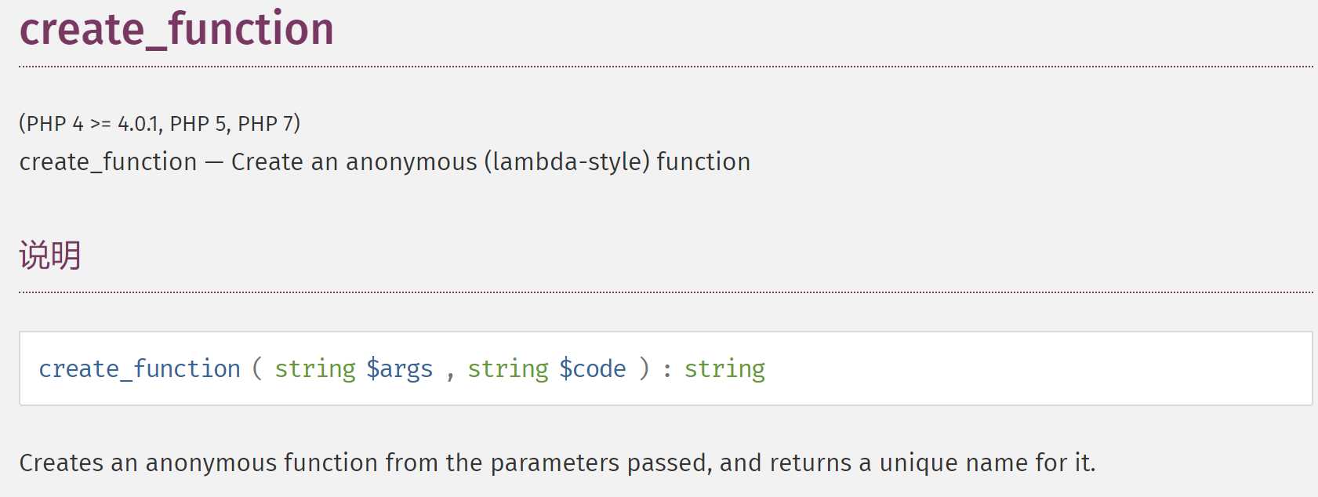Click the word 'Creates' in the description paragraph

62,463
